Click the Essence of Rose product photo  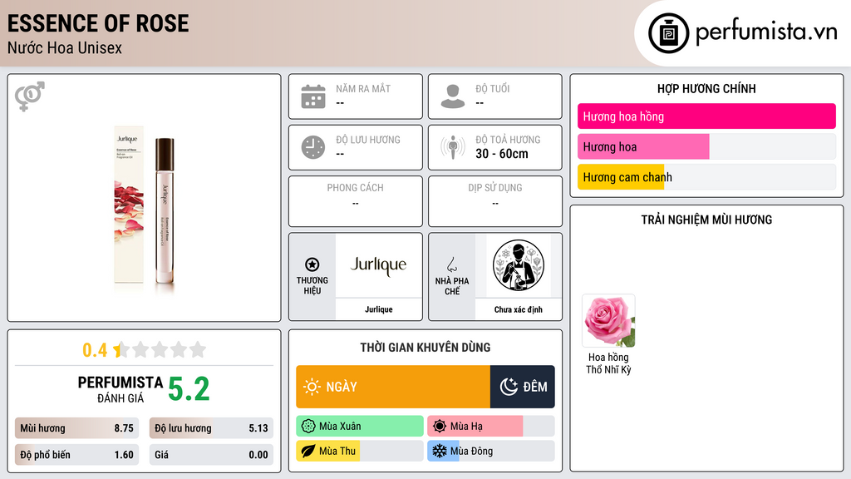pyautogui.click(x=145, y=209)
